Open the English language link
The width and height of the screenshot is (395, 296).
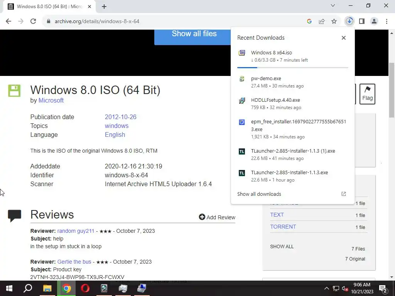[115, 135]
